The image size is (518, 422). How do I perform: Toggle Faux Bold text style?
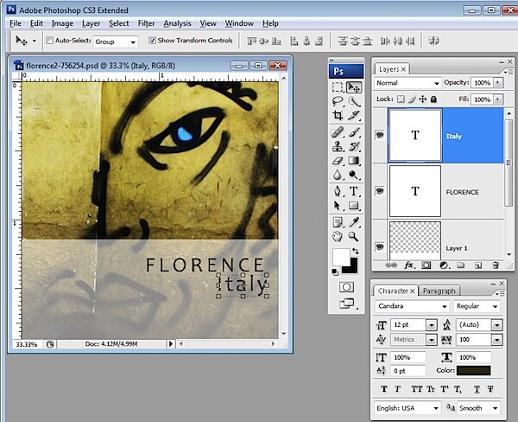(384, 389)
